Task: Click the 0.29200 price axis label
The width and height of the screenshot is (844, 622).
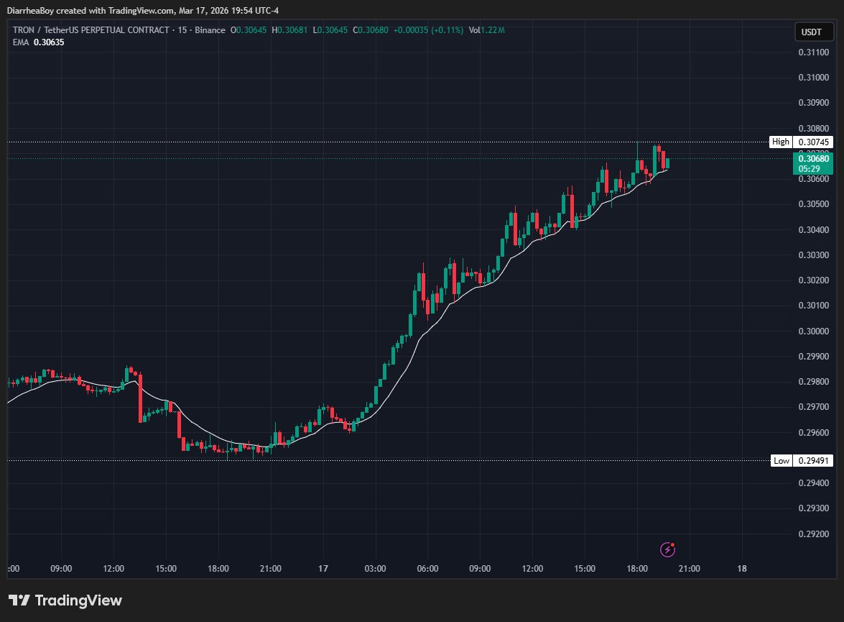Action: point(813,534)
